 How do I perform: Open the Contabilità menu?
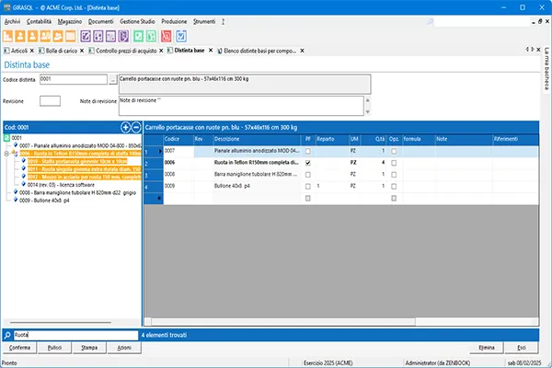pyautogui.click(x=39, y=21)
